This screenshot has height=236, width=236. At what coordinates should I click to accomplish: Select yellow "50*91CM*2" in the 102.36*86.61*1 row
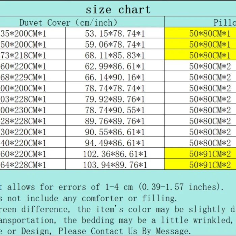click(x=210, y=154)
